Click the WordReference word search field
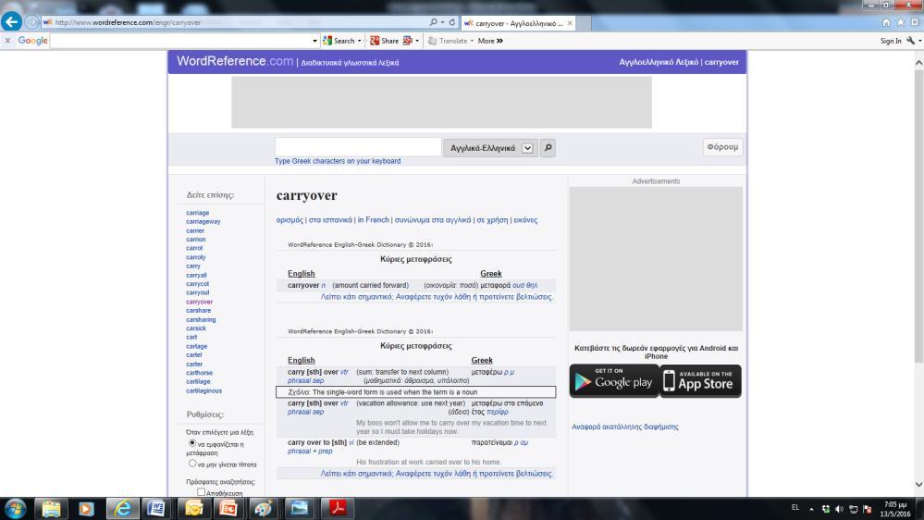This screenshot has width=924, height=520. (358, 147)
